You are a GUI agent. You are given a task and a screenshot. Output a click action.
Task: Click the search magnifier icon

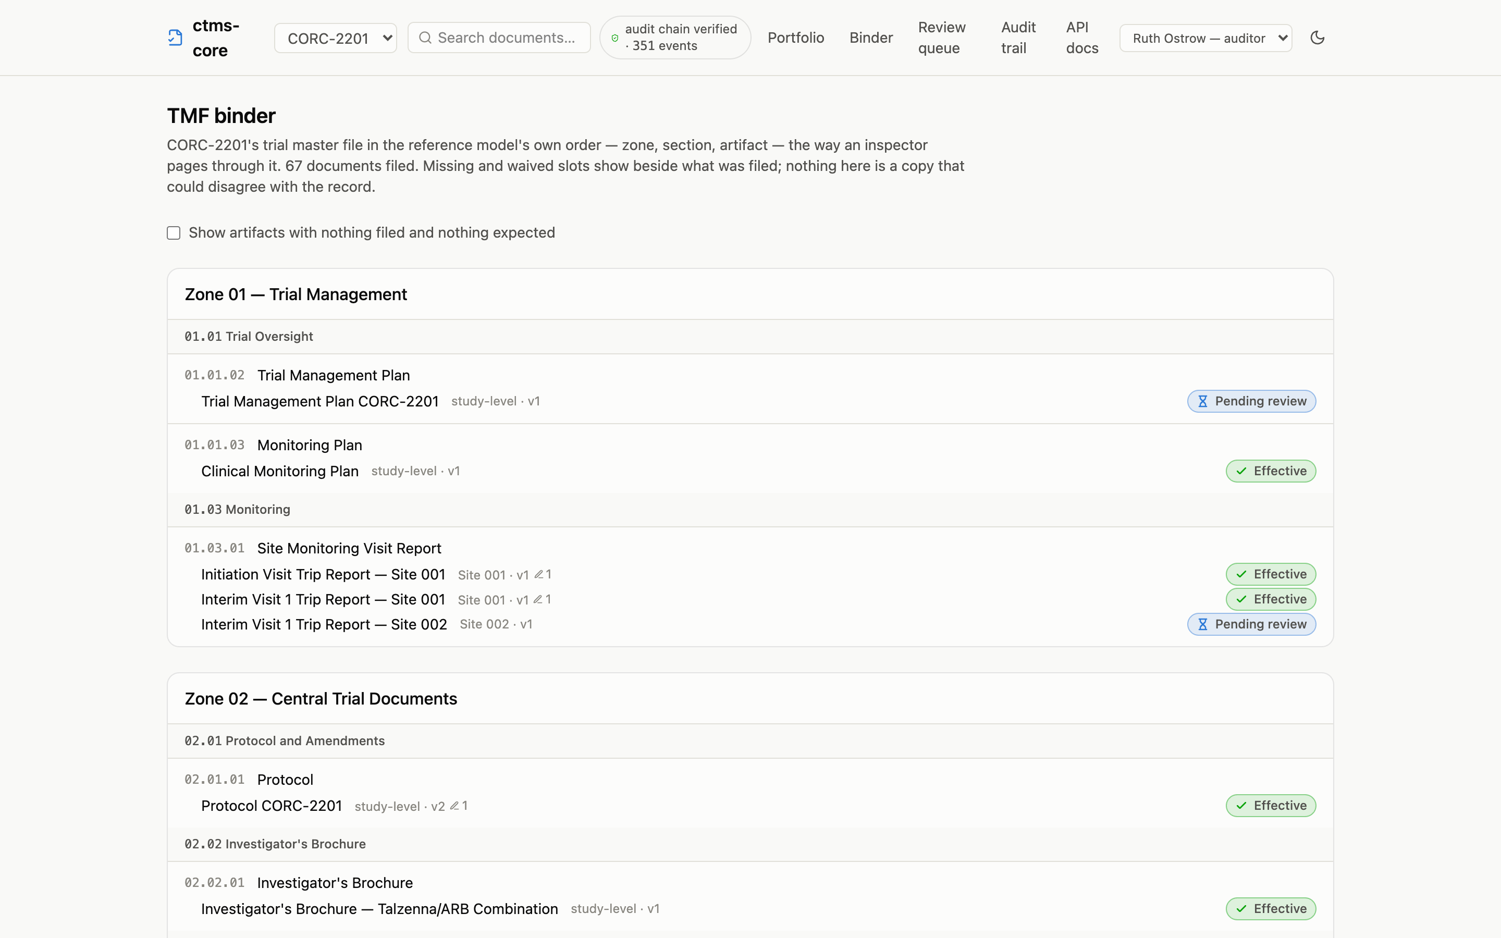click(x=425, y=38)
